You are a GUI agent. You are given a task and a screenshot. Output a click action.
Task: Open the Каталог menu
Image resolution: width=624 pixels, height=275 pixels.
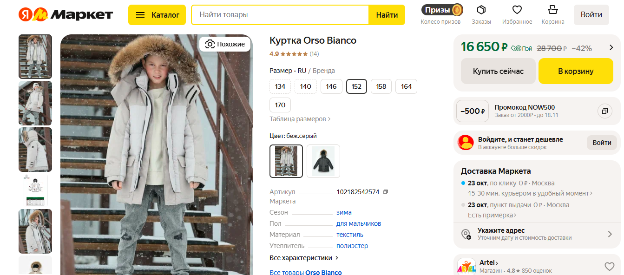point(157,15)
